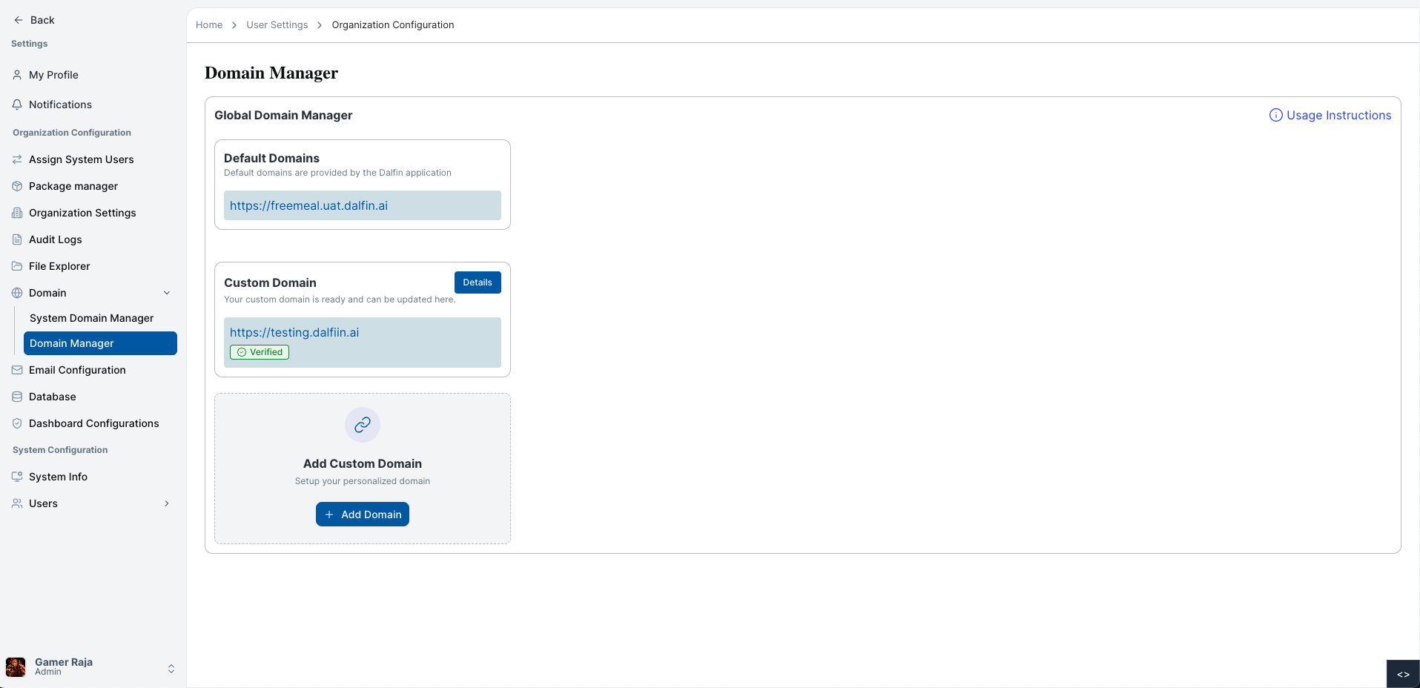
Task: Open Assign System Users
Action: pos(81,159)
